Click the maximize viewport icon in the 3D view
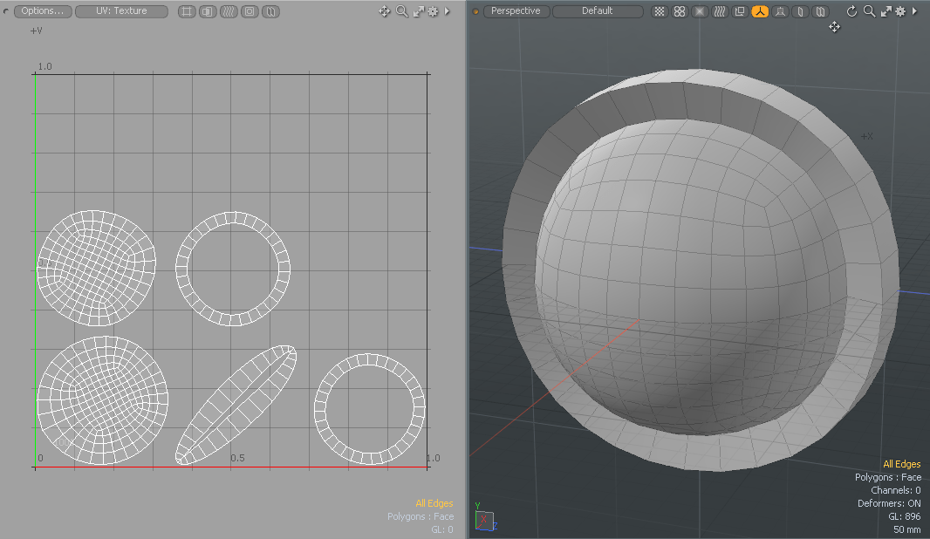The height and width of the screenshot is (539, 930). [886, 10]
